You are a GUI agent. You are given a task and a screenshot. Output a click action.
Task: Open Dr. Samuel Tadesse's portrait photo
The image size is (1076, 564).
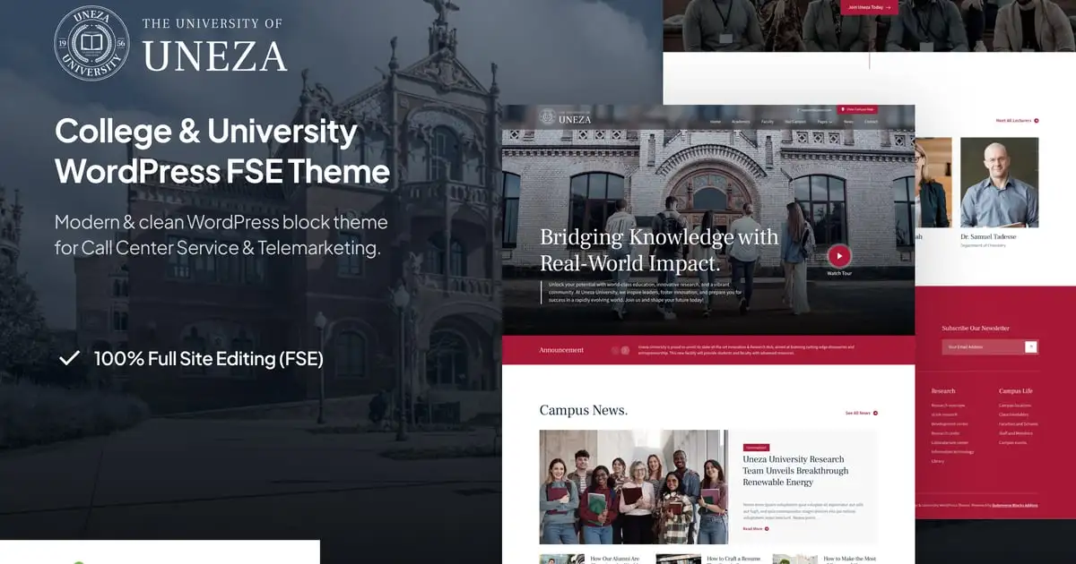point(999,182)
